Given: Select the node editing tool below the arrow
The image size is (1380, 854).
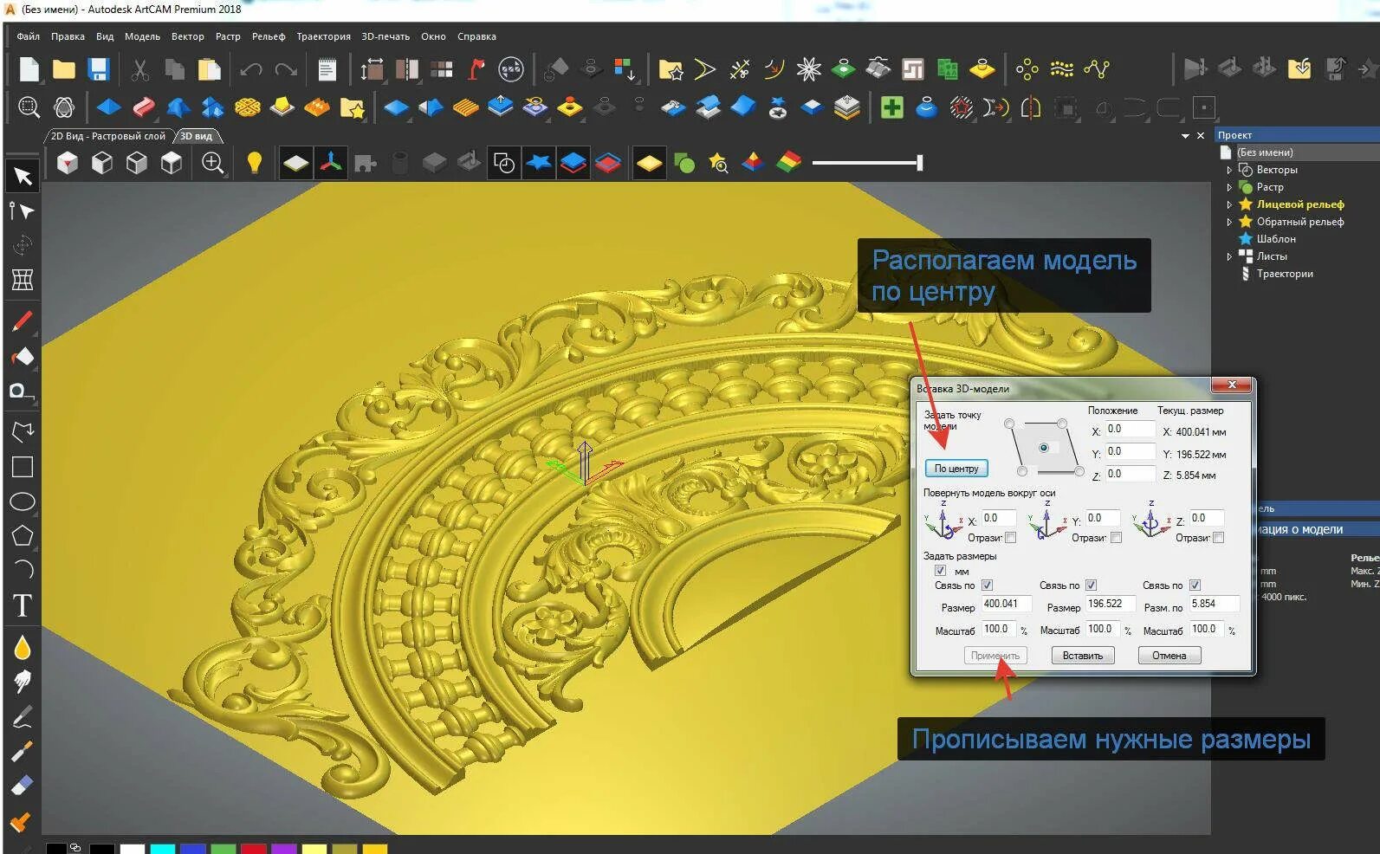Looking at the screenshot, I should coord(23,210).
